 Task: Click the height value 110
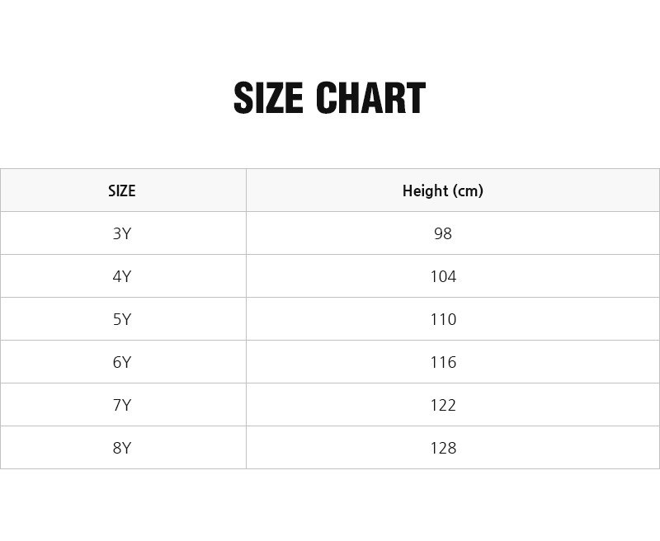click(x=443, y=319)
